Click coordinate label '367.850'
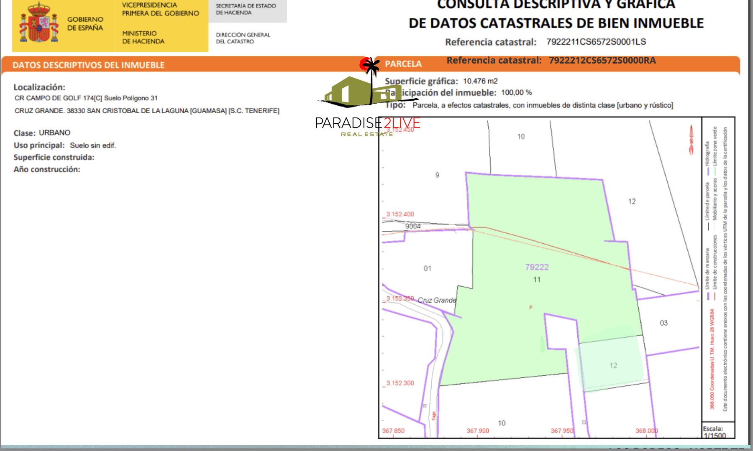This screenshot has height=451, width=753. click(x=393, y=431)
